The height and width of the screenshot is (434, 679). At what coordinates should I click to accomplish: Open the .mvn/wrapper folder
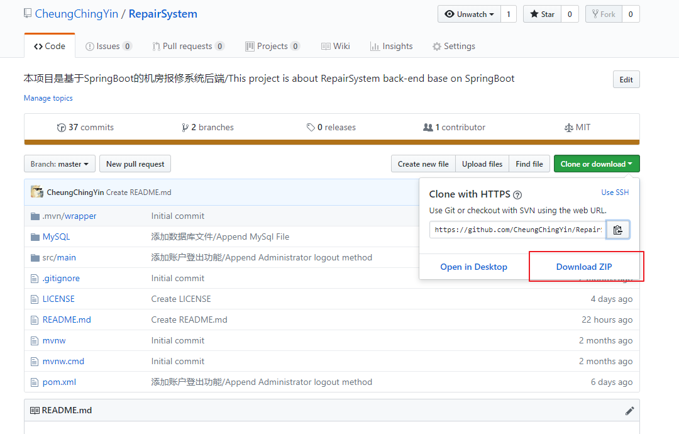(x=69, y=216)
